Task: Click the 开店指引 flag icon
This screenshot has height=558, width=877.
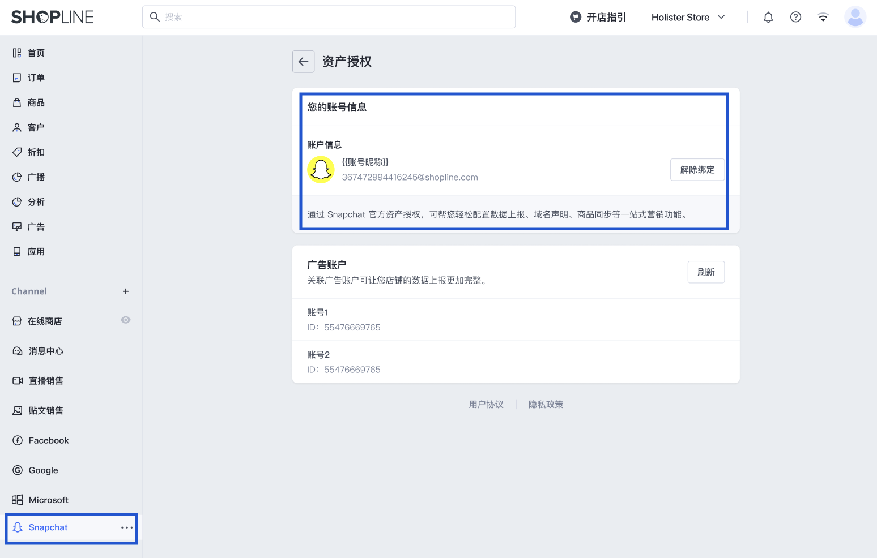Action: (x=576, y=17)
